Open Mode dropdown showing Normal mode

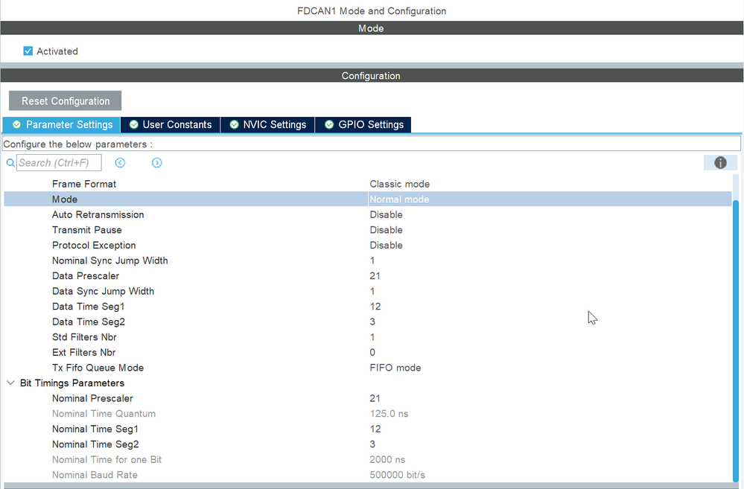[550, 199]
